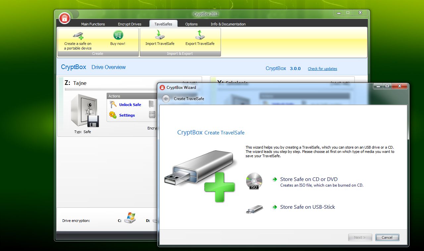Click the Settings gears icon

tap(113, 115)
